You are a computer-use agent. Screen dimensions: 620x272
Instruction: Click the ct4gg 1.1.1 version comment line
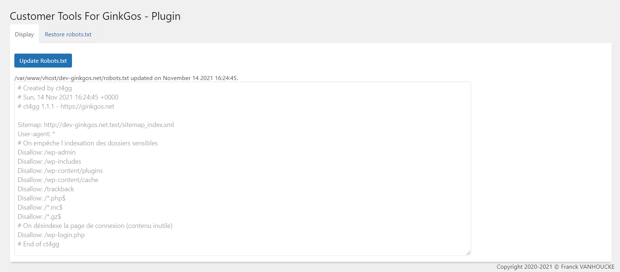click(x=66, y=106)
